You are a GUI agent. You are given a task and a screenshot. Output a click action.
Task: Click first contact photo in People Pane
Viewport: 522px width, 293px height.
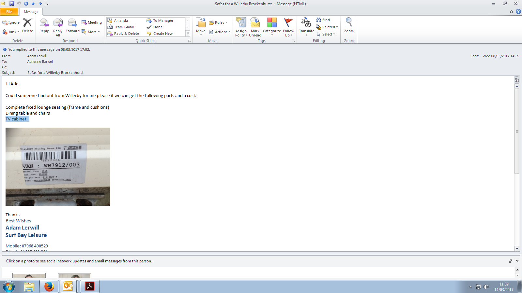click(29, 276)
